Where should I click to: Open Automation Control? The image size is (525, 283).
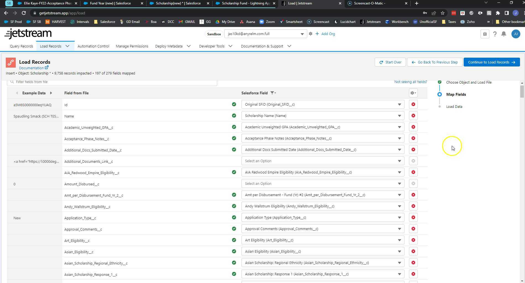(x=93, y=46)
